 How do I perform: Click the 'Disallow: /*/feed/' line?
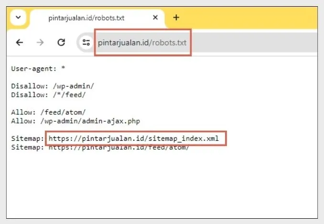48,95
